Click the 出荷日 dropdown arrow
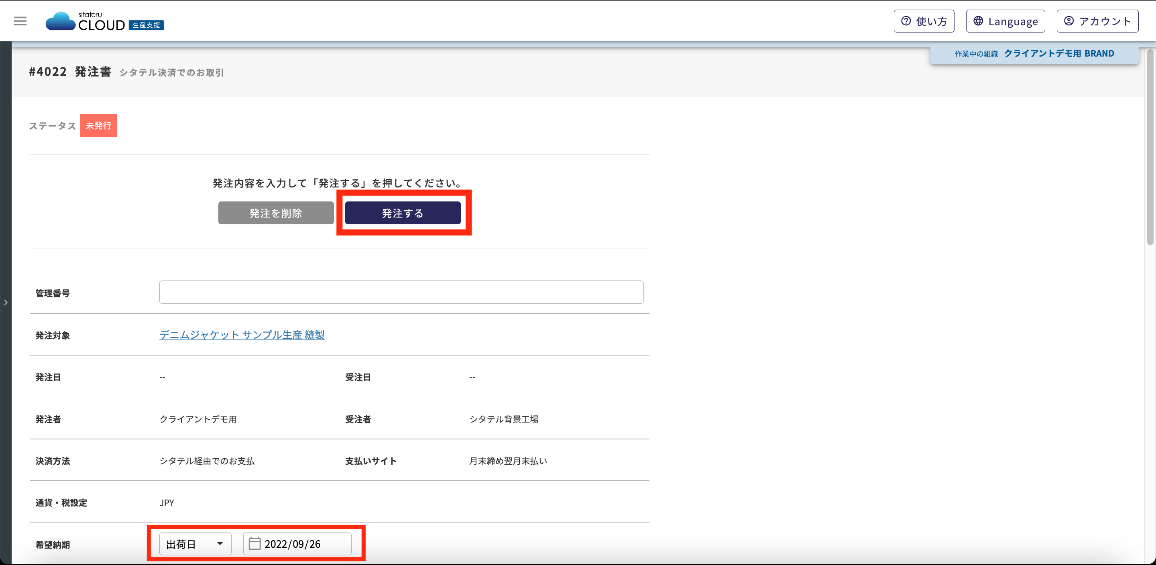The width and height of the screenshot is (1156, 565). point(220,543)
